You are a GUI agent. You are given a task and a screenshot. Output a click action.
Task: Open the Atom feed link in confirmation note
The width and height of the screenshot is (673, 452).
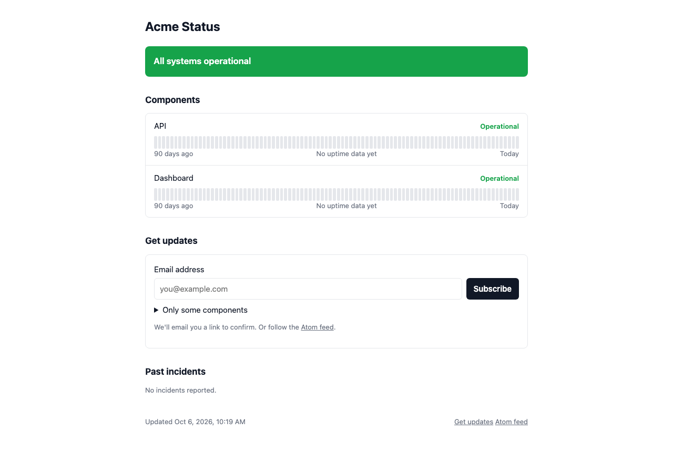coord(317,327)
